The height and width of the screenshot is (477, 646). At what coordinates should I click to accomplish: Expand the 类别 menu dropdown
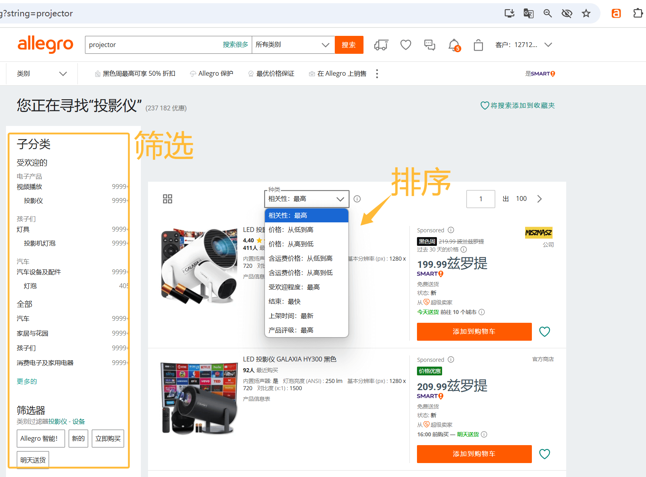click(x=42, y=74)
